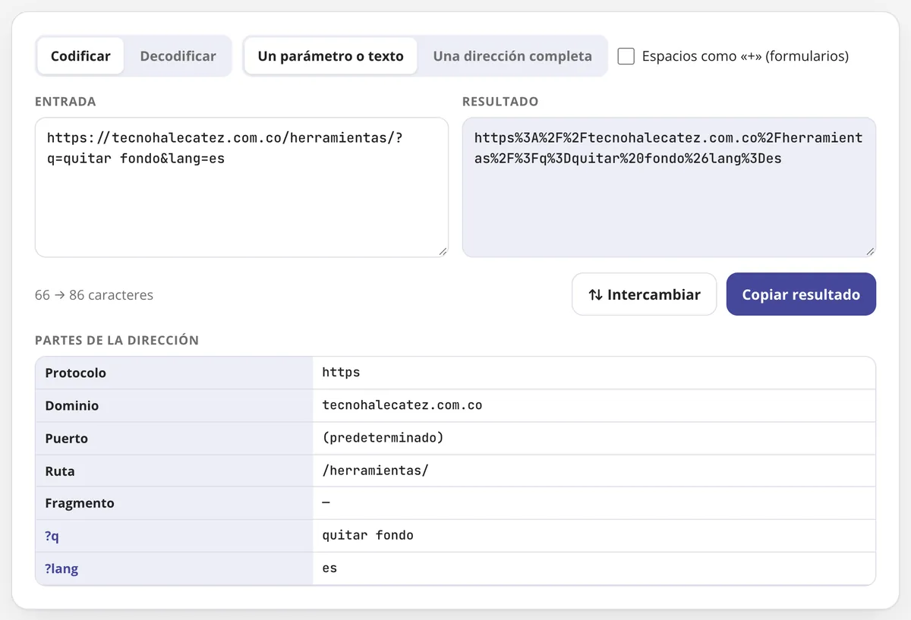Select the '?q' parameter label
This screenshot has width=911, height=620.
pos(174,536)
